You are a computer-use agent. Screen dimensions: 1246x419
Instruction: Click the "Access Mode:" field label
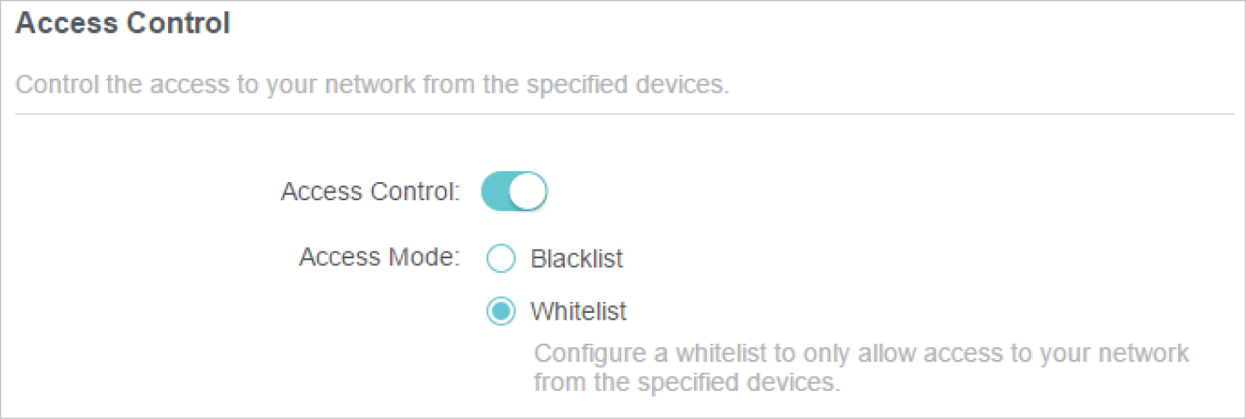(380, 257)
